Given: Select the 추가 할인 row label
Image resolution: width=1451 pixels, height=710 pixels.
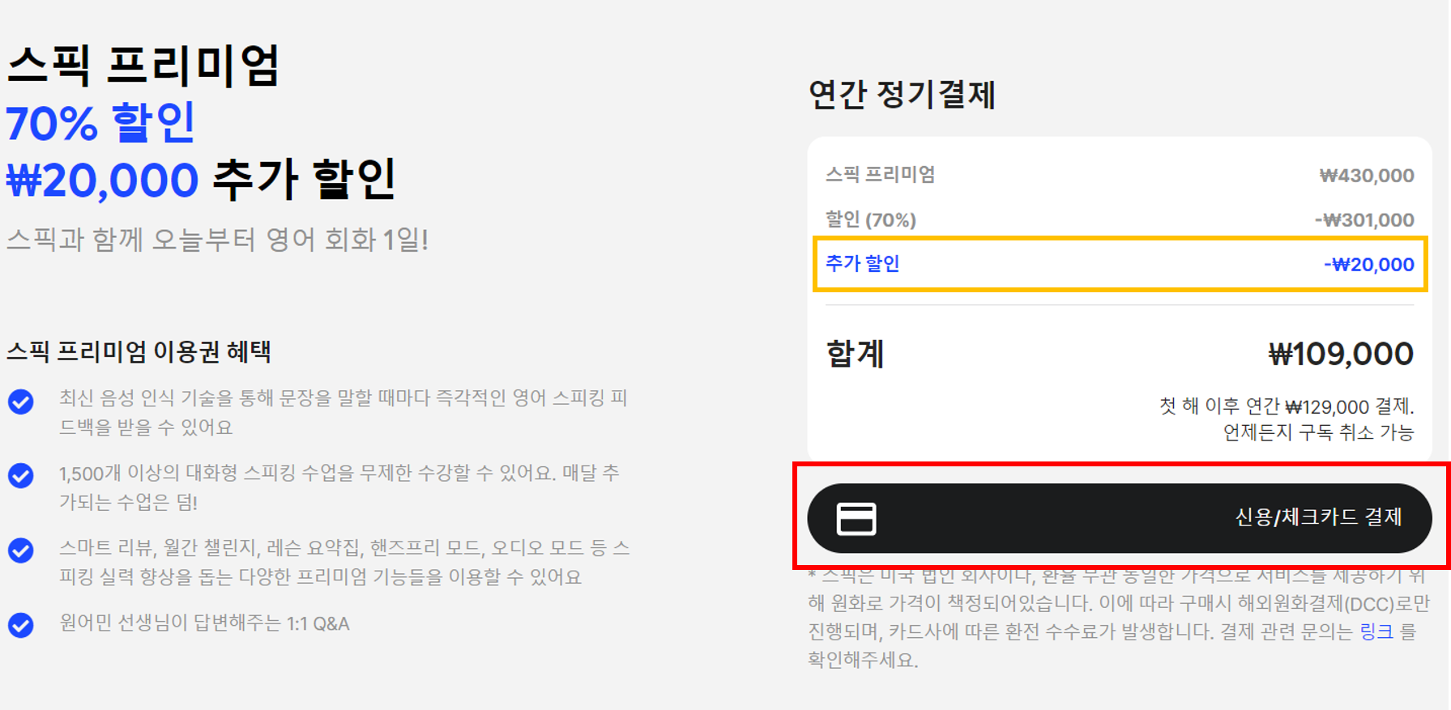Looking at the screenshot, I should point(862,264).
